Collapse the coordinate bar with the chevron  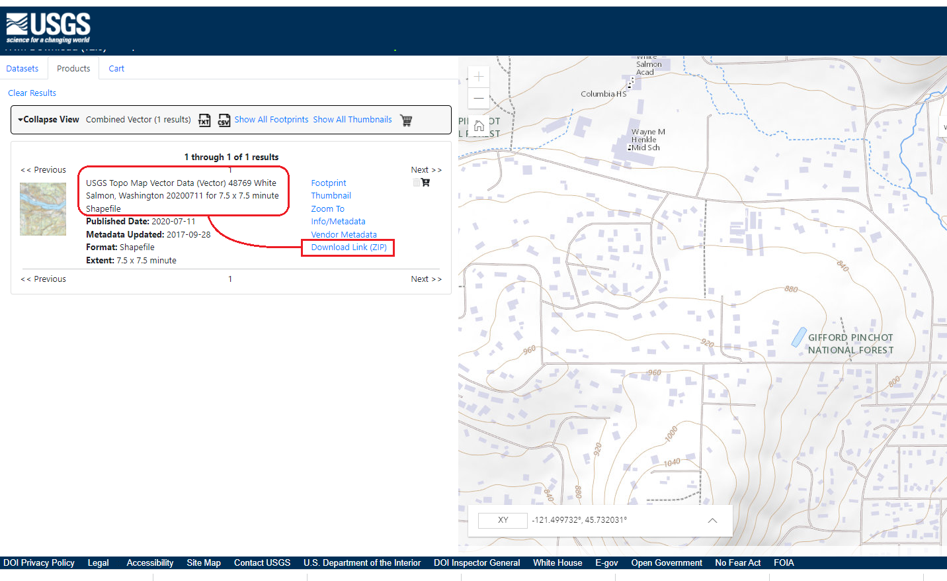click(712, 520)
